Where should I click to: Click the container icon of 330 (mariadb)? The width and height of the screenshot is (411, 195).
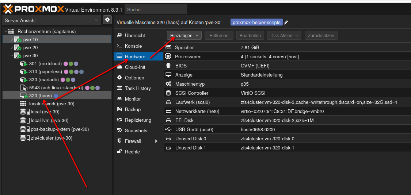[24, 80]
